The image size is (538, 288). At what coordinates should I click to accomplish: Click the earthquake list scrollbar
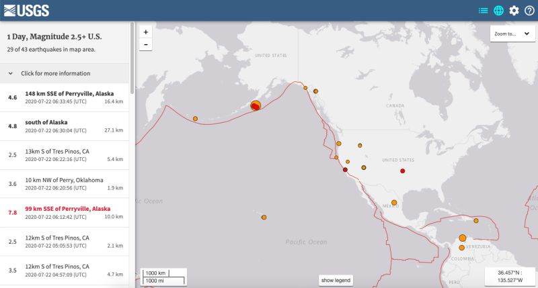[x=132, y=58]
